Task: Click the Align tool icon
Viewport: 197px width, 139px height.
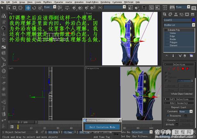Action: coord(137,8)
